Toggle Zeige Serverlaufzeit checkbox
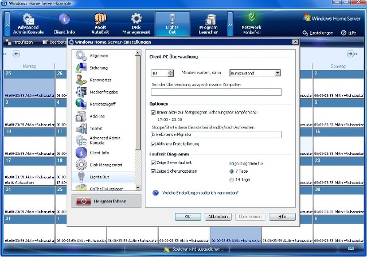 coord(153,163)
